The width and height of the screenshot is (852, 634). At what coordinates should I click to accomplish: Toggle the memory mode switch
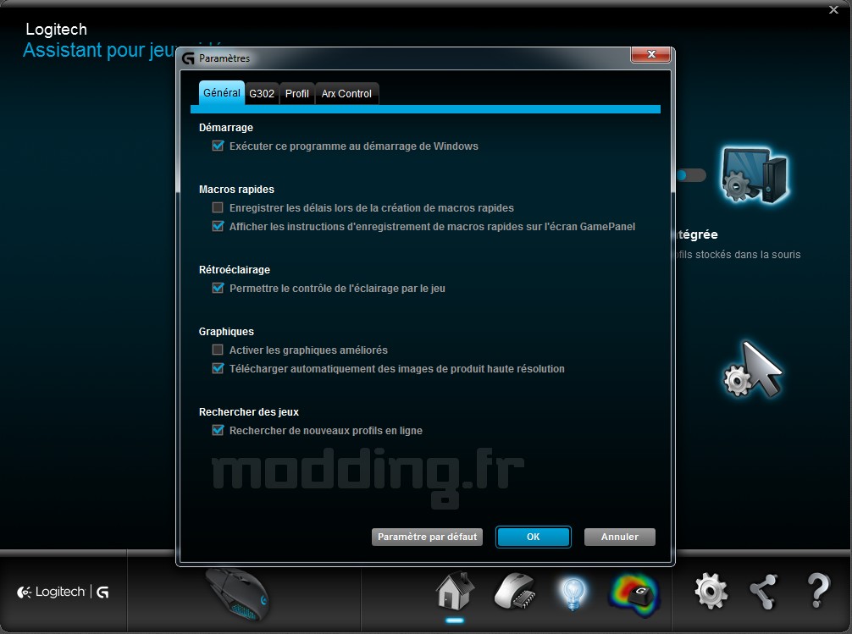[690, 175]
